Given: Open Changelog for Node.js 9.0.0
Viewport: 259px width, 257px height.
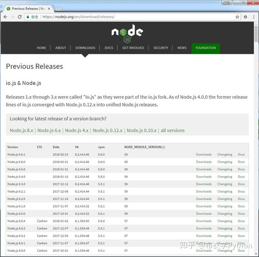Looking at the screenshot, I should click(x=225, y=214).
